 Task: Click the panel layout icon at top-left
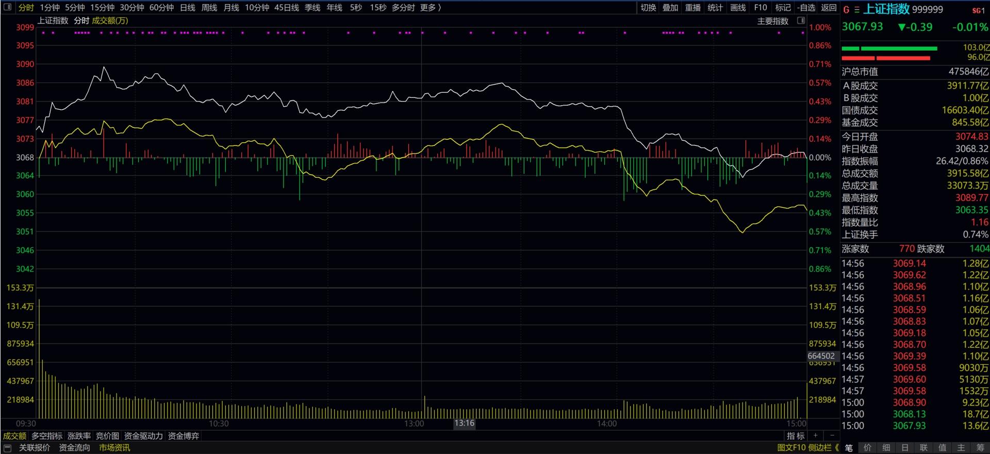(8, 7)
